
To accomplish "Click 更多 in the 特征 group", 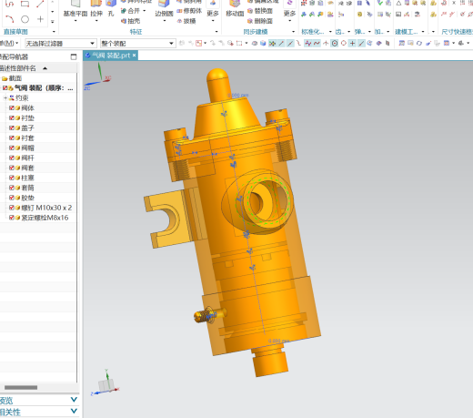I will tap(213, 14).
